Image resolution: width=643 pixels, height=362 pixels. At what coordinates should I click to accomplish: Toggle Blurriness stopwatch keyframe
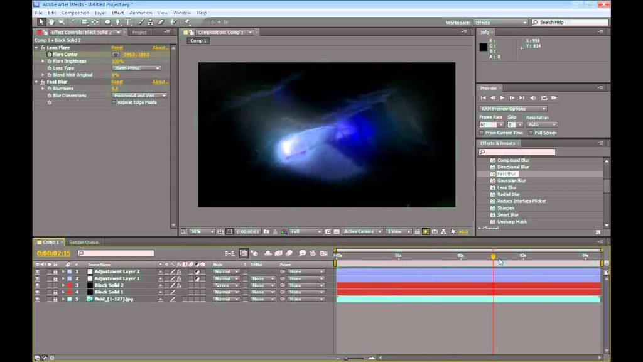(x=50, y=89)
